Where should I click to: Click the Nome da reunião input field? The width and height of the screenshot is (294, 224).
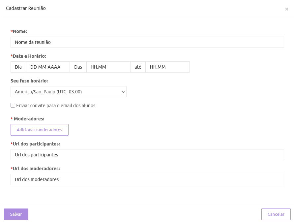(147, 42)
